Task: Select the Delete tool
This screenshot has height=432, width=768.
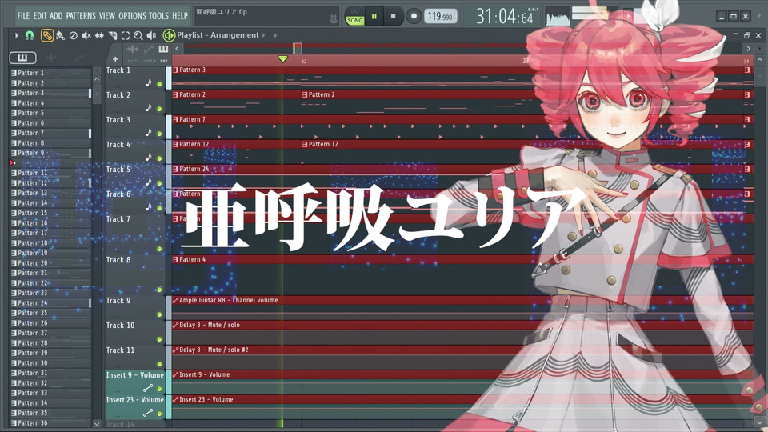Action: tap(73, 35)
